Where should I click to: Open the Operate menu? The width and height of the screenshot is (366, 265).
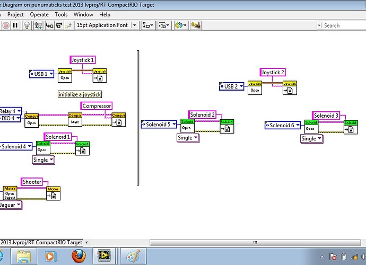39,15
